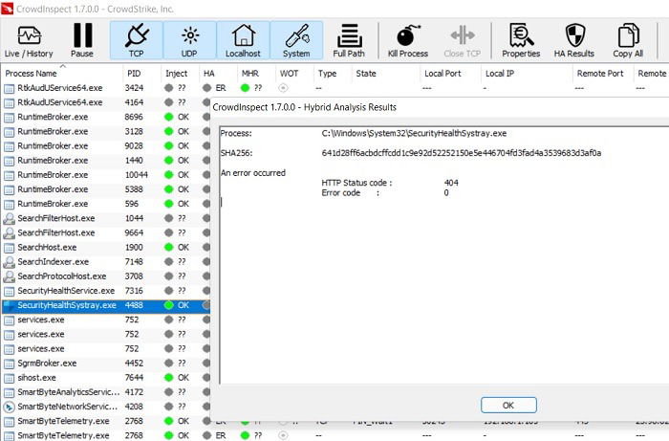Click Hybrid Analysis Results dialog title bar

(440, 107)
